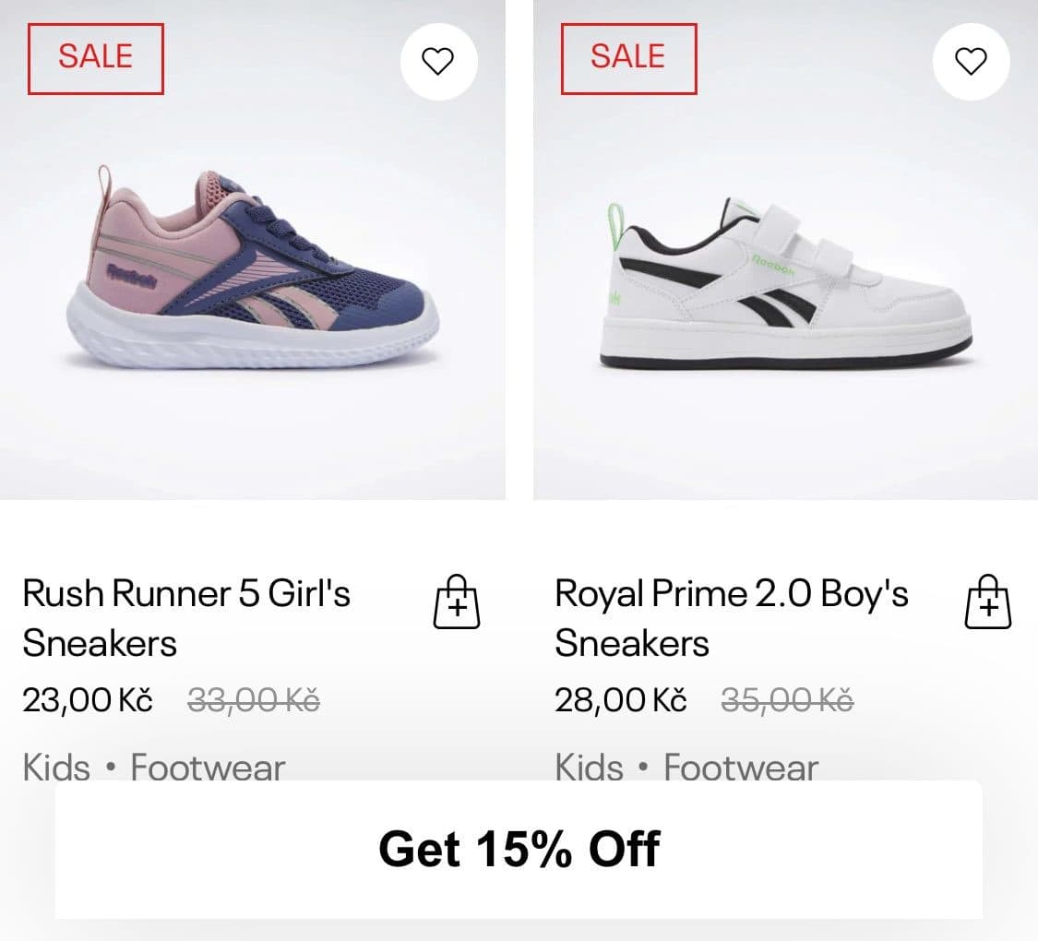Add Rush Runner 5 sneakers to wishlist

point(438,62)
